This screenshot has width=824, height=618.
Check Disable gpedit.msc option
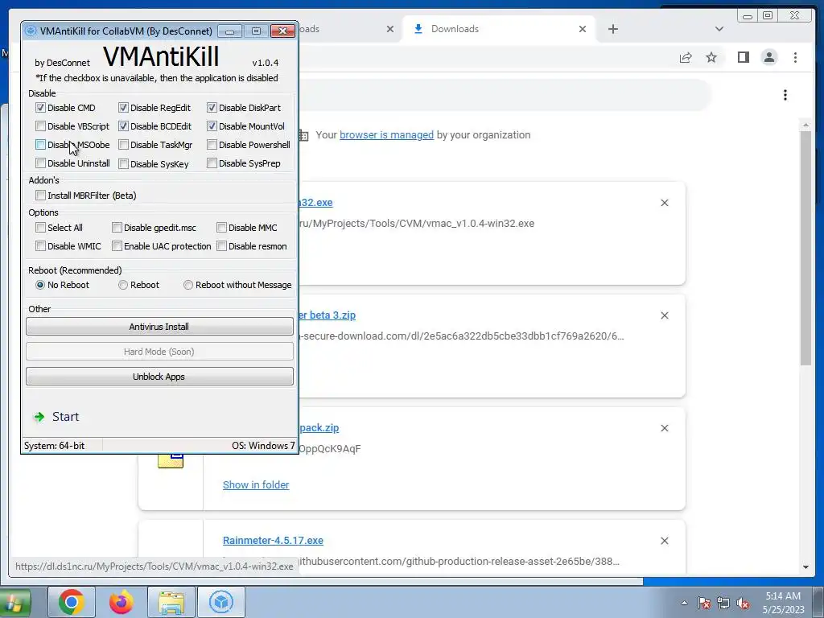[117, 228]
